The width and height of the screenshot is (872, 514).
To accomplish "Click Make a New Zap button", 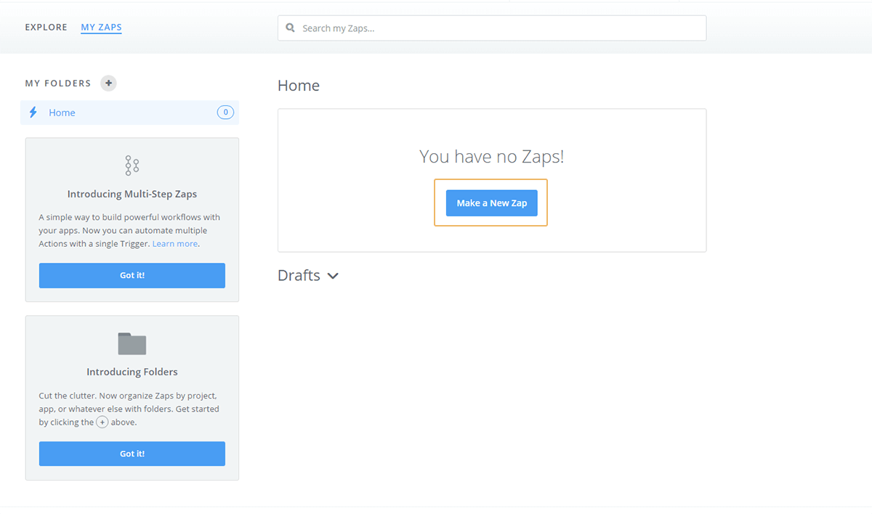I will click(x=492, y=203).
